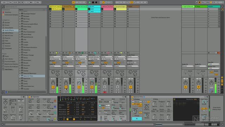
Task: Expand the EQ Eight folder
Action: [20, 17]
